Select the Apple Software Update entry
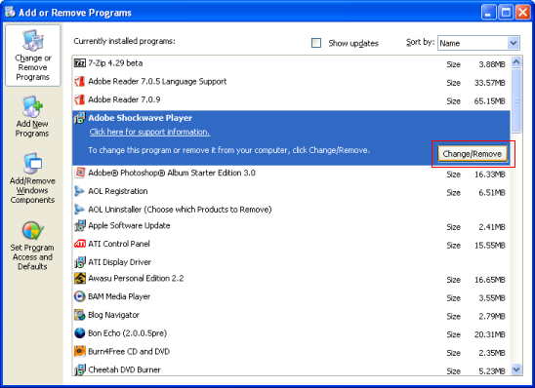Viewport: 535px width, 388px height. coord(291,226)
